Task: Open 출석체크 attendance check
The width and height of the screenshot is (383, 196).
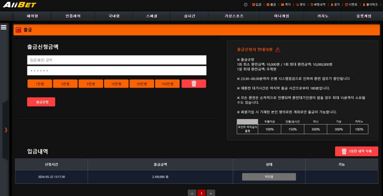Action: pyautogui.click(x=370, y=5)
